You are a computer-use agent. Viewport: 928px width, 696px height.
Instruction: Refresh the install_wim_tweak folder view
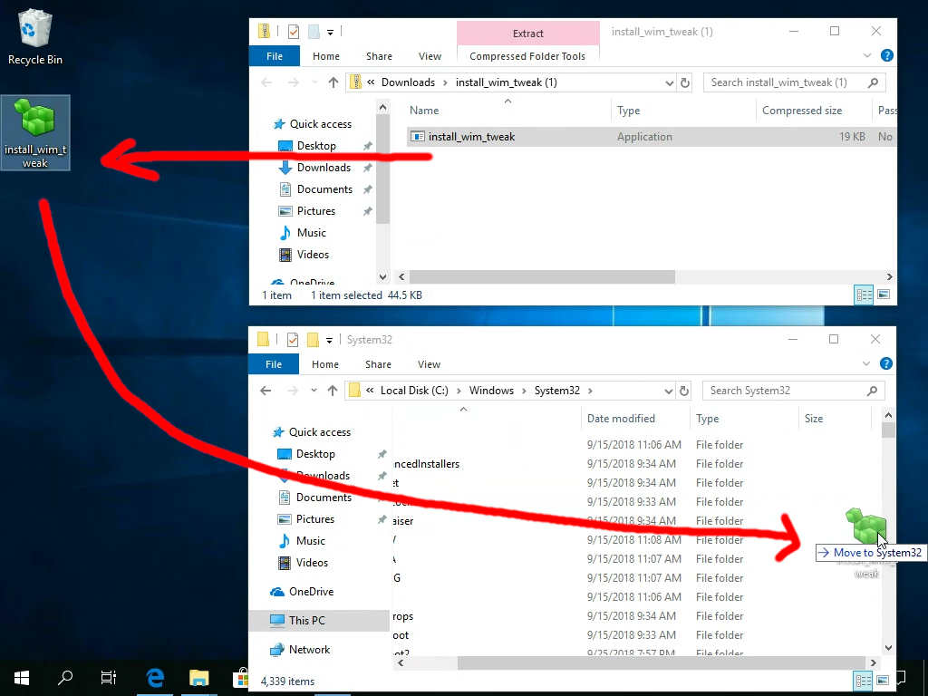point(685,82)
